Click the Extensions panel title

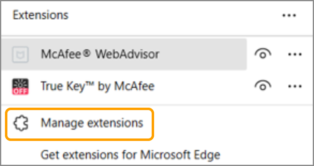coord(40,16)
